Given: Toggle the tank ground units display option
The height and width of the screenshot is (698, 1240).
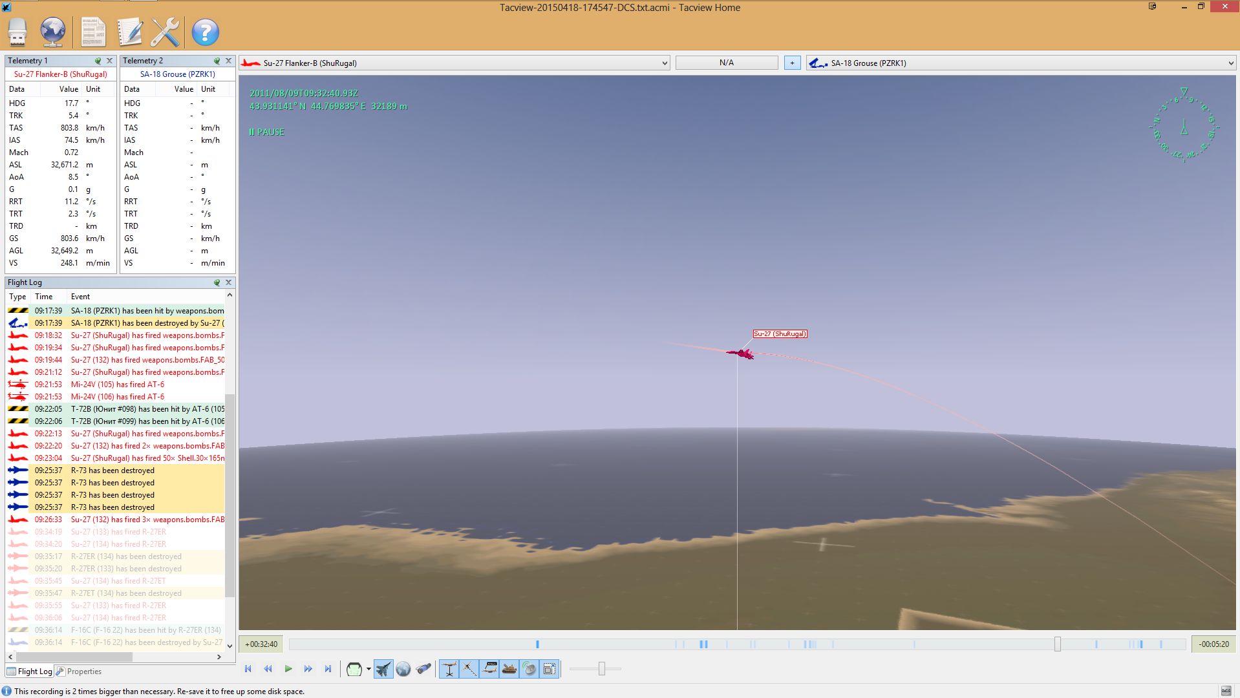Looking at the screenshot, I should pos(509,669).
